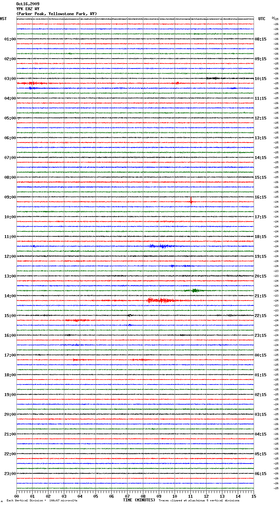Click minute tick label 00 on bottom axis
The height and width of the screenshot is (505, 280).
[17, 496]
